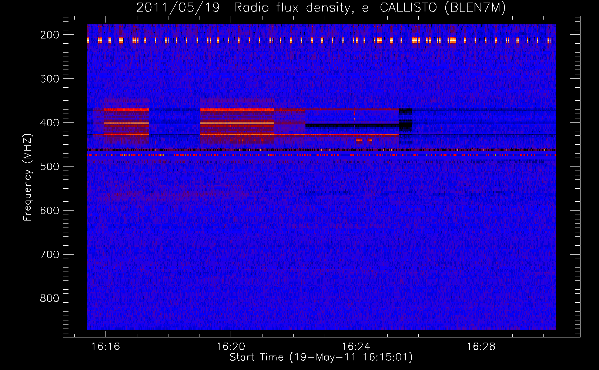
Task: Click the small red burst spots after 16:24
Action: (364, 141)
